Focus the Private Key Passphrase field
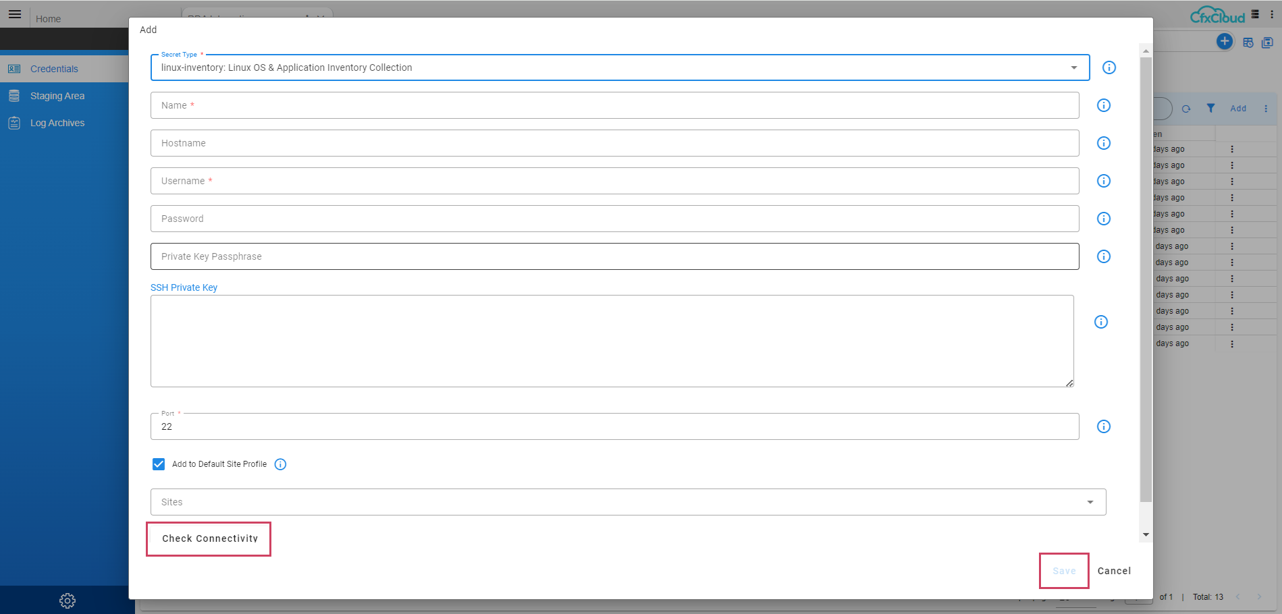 [614, 256]
